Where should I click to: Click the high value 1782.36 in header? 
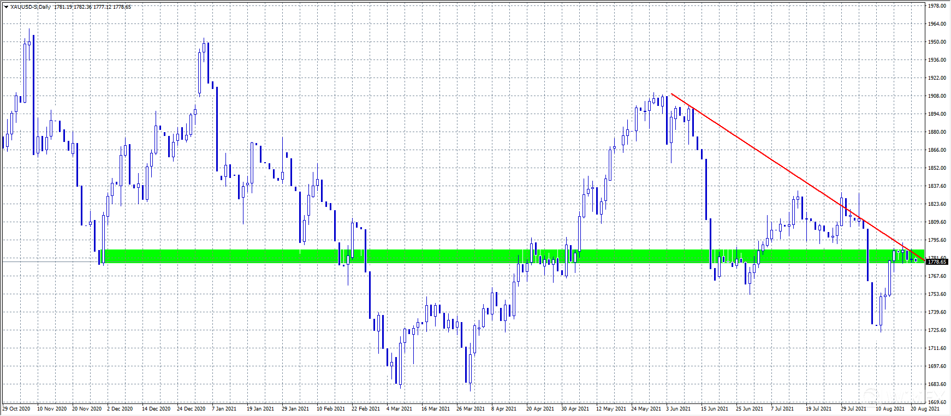click(83, 7)
